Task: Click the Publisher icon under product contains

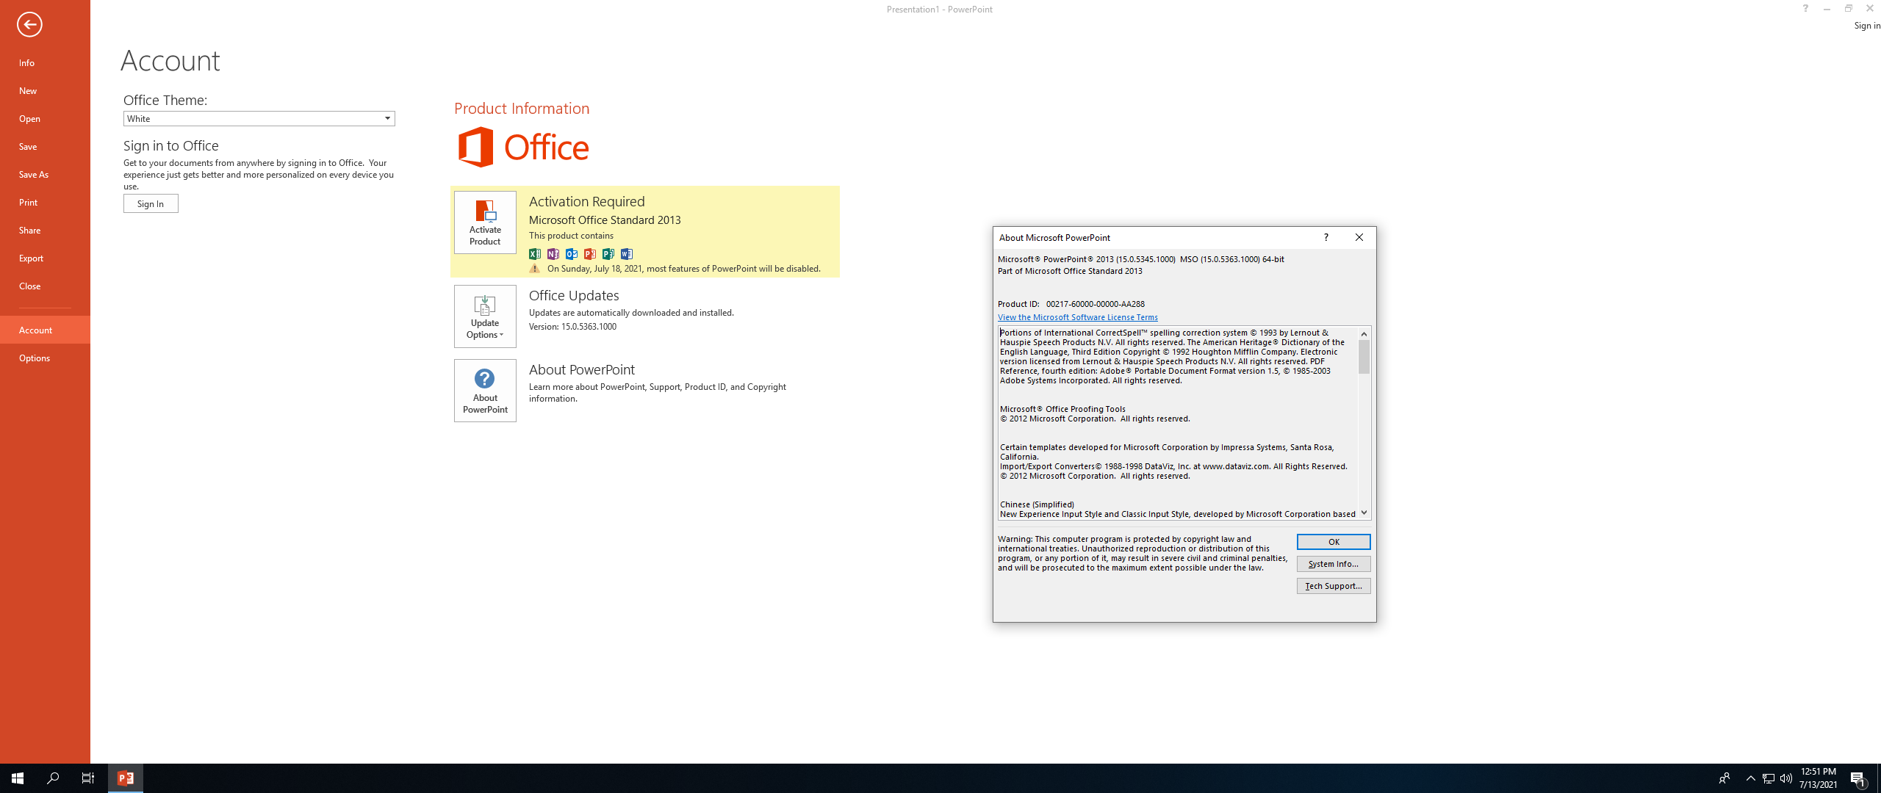Action: click(608, 254)
